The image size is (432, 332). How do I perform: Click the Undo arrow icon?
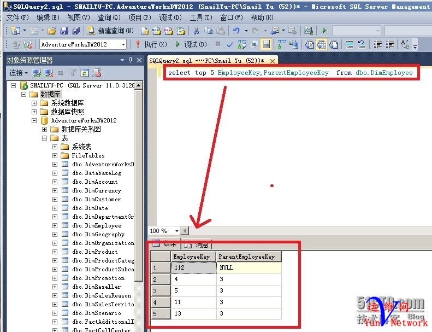tap(236, 31)
